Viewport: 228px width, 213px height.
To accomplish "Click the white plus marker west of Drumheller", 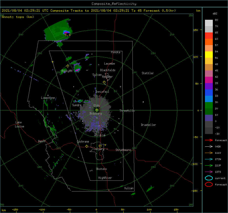I will click(143, 102).
